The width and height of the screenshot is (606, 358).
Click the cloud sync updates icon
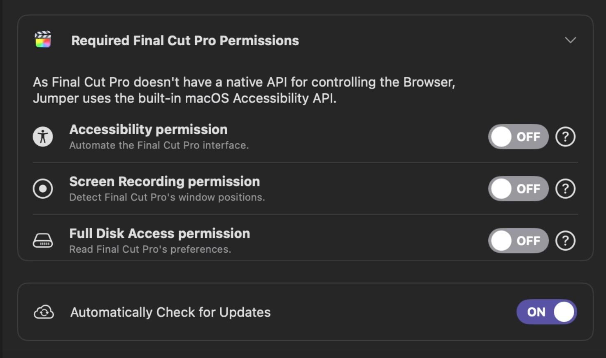tap(44, 312)
